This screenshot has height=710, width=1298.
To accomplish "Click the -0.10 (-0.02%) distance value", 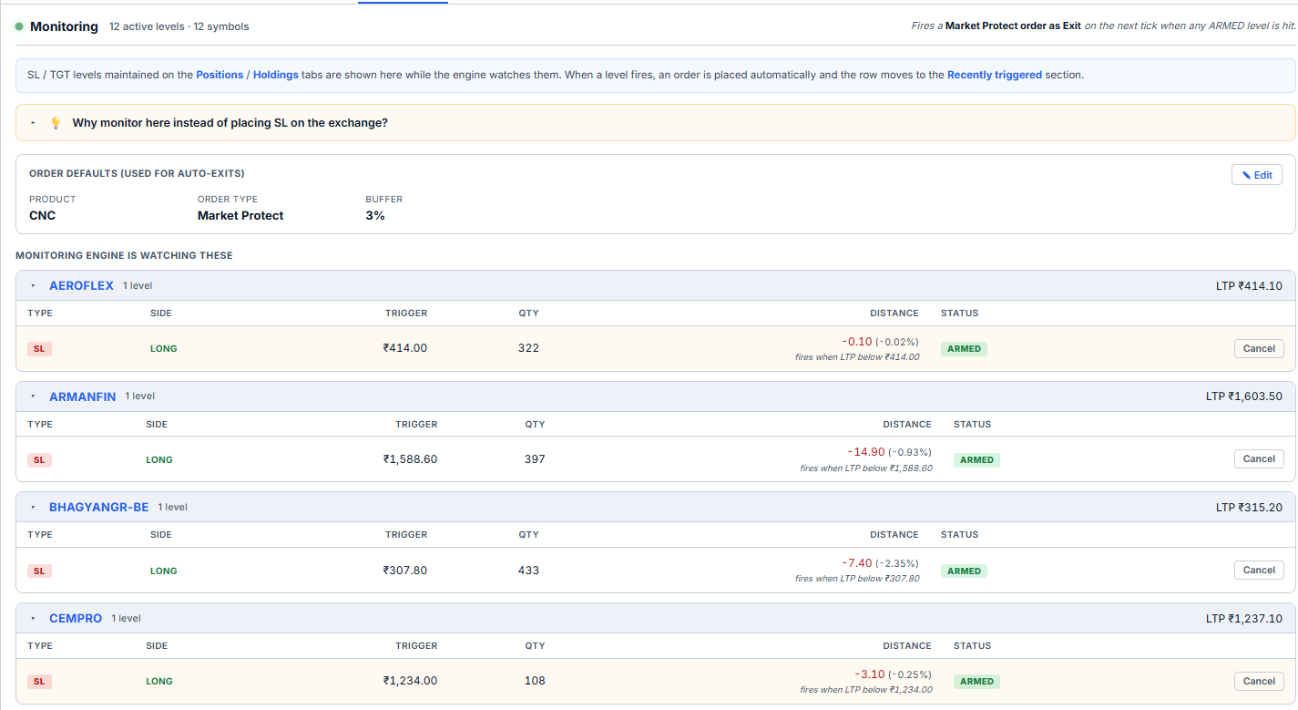I will pyautogui.click(x=880, y=342).
